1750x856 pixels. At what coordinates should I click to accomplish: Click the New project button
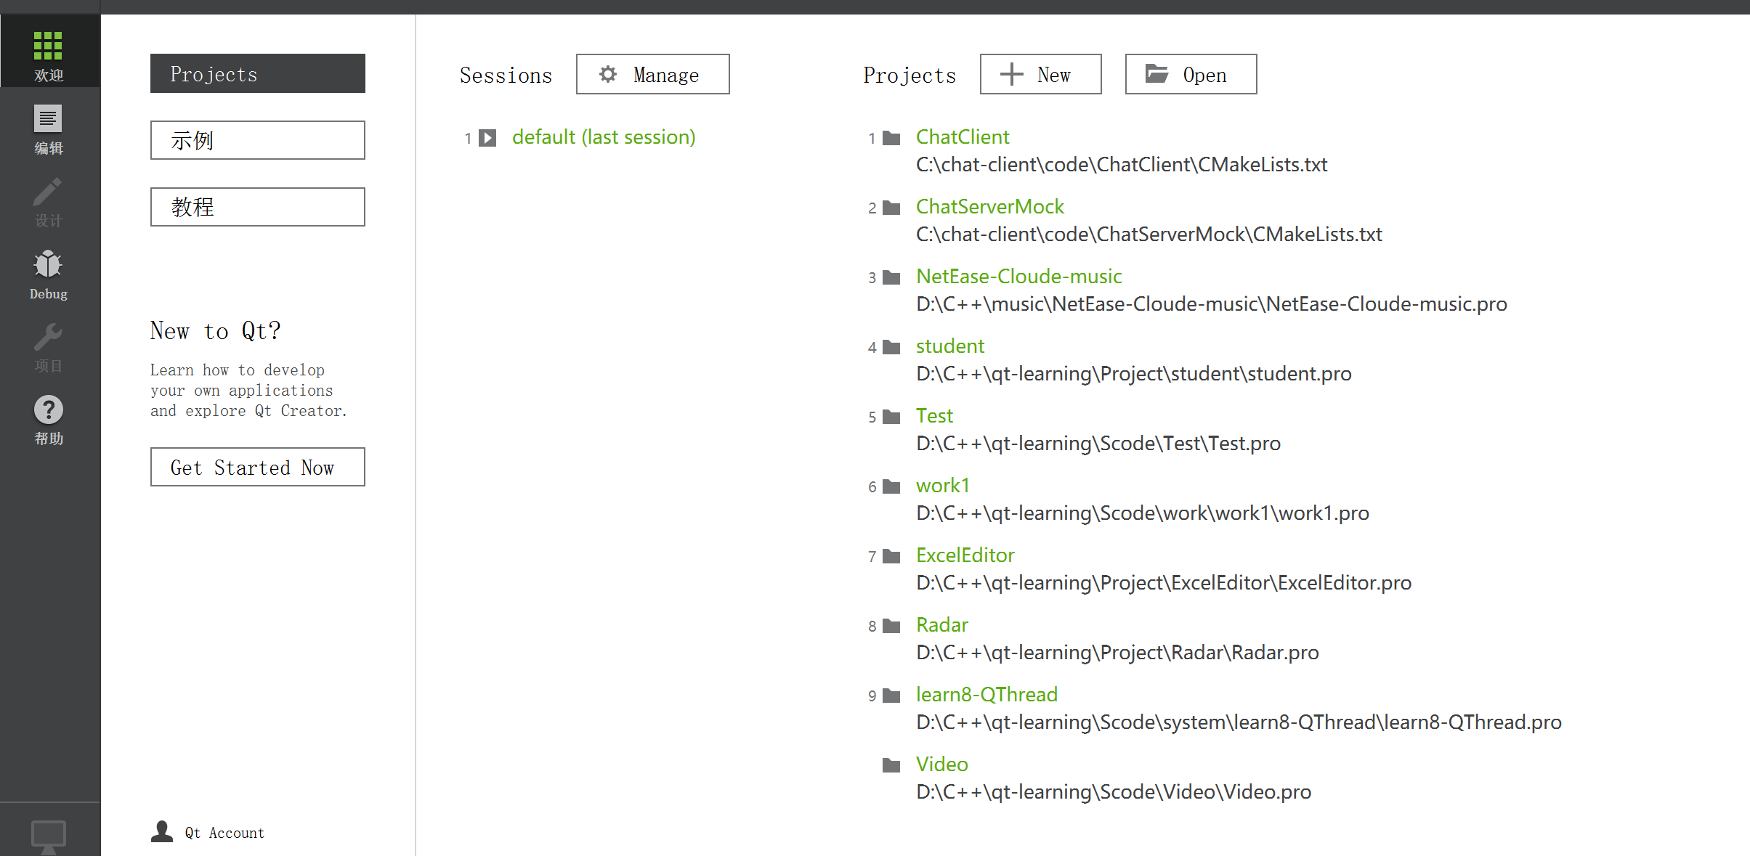[1040, 74]
